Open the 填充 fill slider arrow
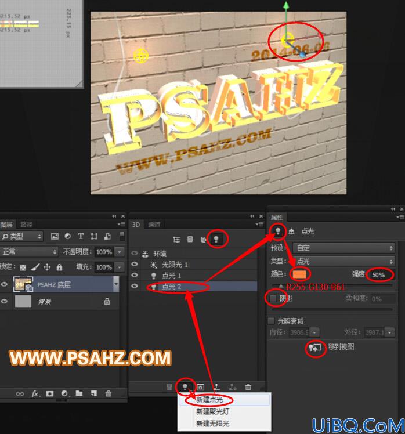The width and height of the screenshot is (405, 434). 120,267
